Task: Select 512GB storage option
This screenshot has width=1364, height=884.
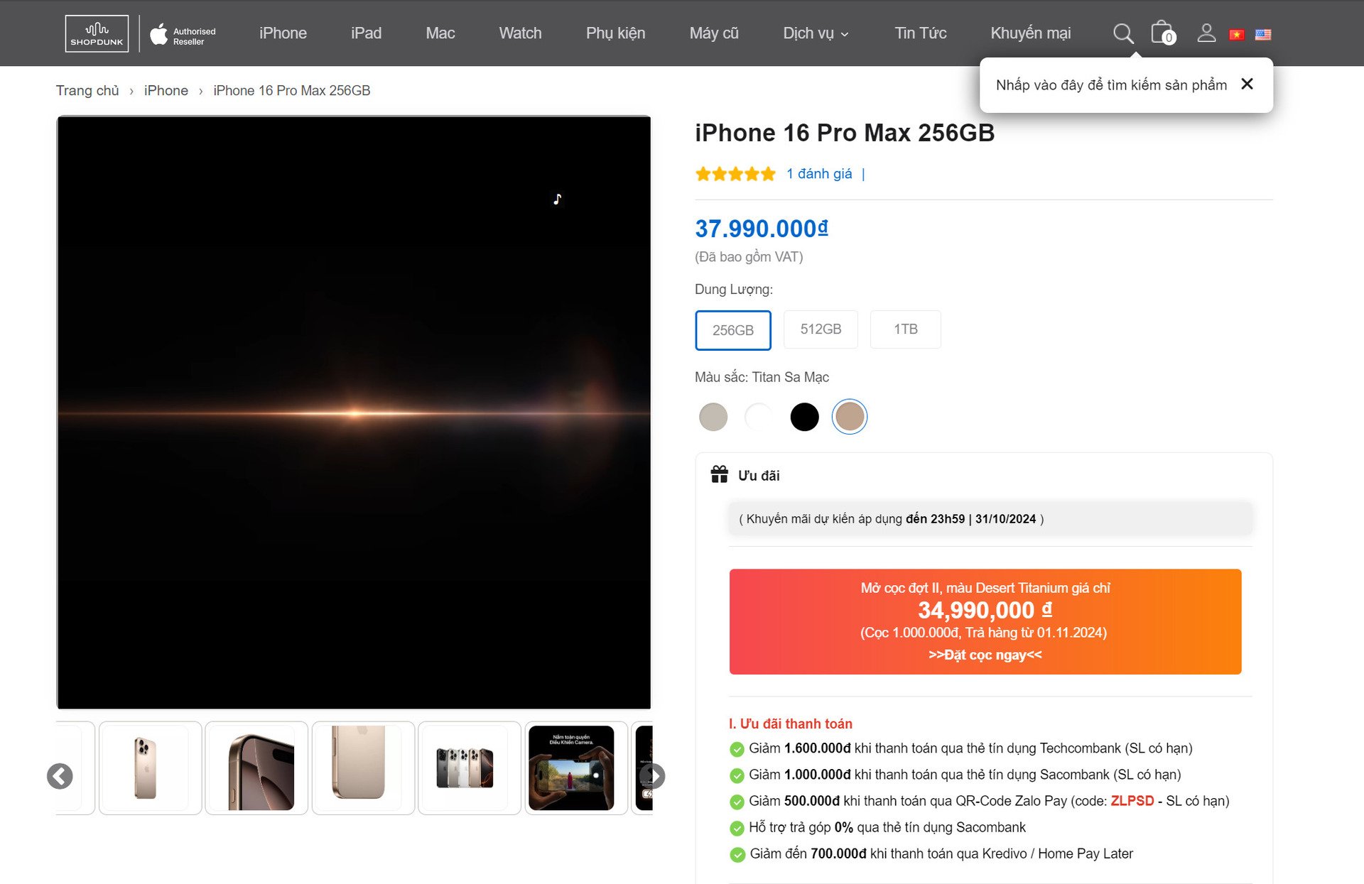Action: [x=821, y=329]
